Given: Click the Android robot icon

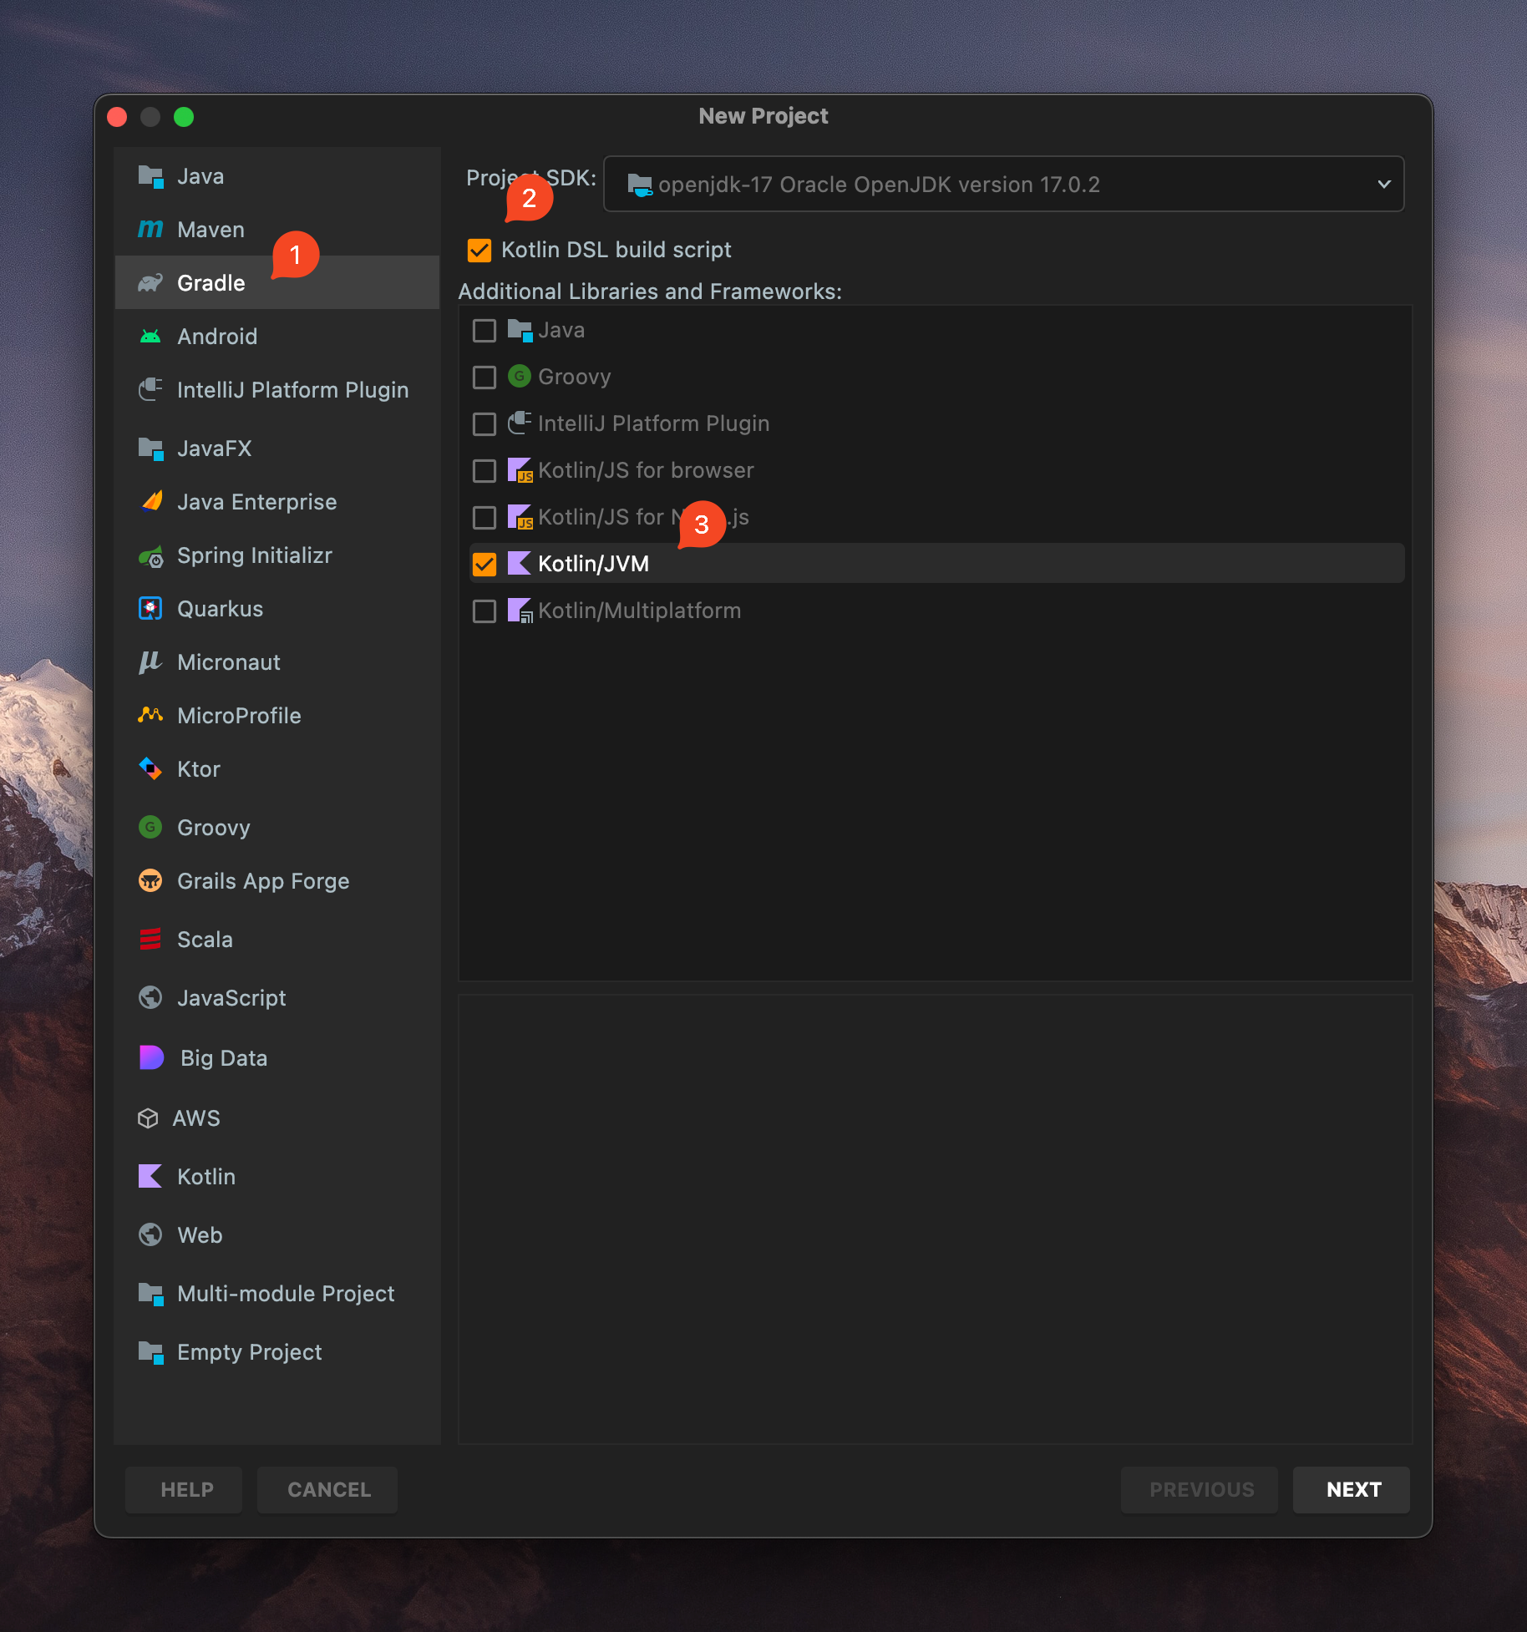Looking at the screenshot, I should click(x=150, y=337).
